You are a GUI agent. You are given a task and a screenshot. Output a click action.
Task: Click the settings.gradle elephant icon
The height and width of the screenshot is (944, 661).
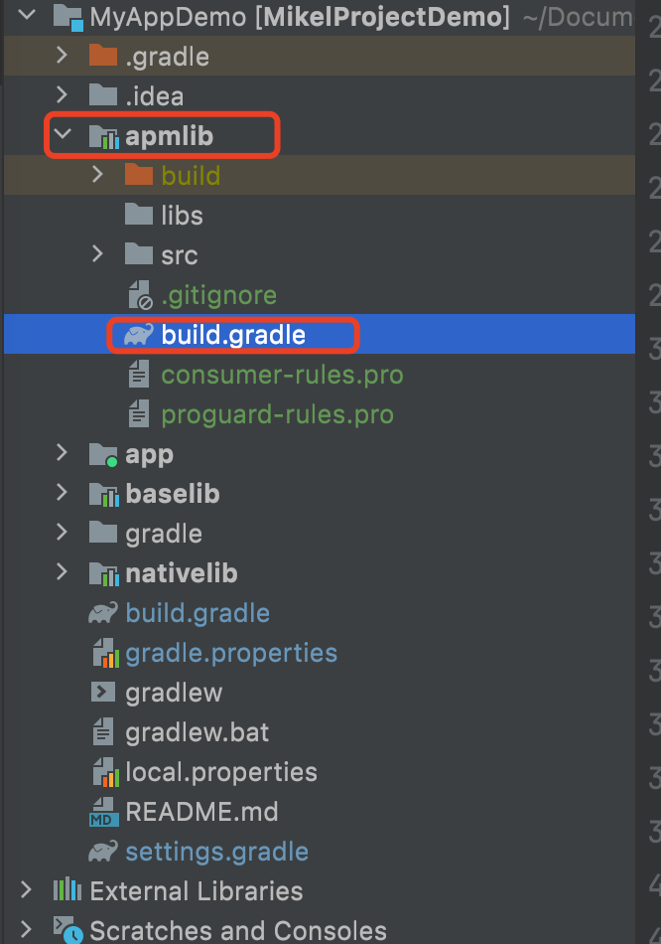[x=103, y=852]
